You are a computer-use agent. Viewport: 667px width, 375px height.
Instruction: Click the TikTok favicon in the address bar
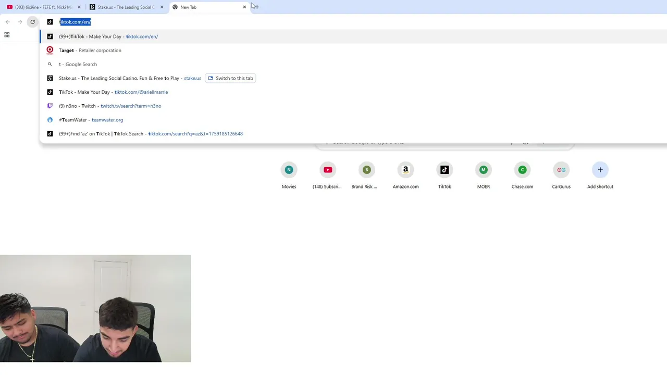50,22
